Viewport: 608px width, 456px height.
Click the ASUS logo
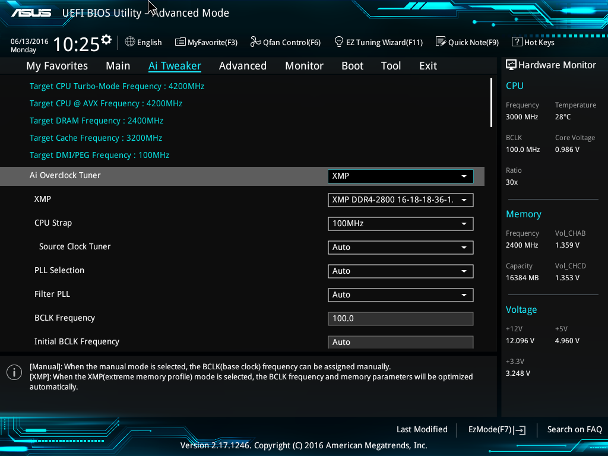pos(31,13)
